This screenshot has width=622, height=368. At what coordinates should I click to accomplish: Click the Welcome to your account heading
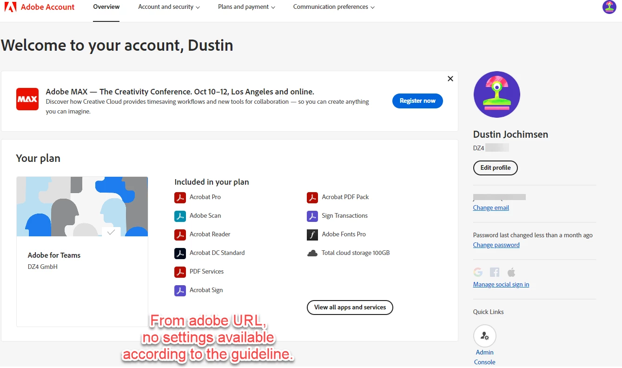[x=117, y=46]
